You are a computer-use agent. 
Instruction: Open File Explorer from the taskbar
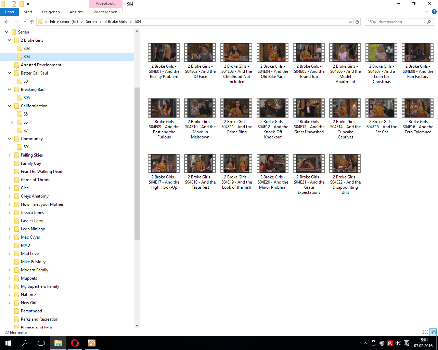58,343
